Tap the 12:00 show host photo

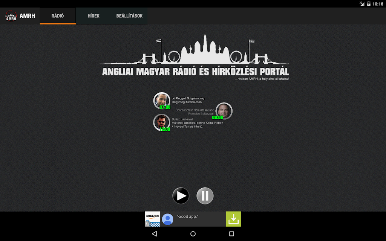(162, 122)
